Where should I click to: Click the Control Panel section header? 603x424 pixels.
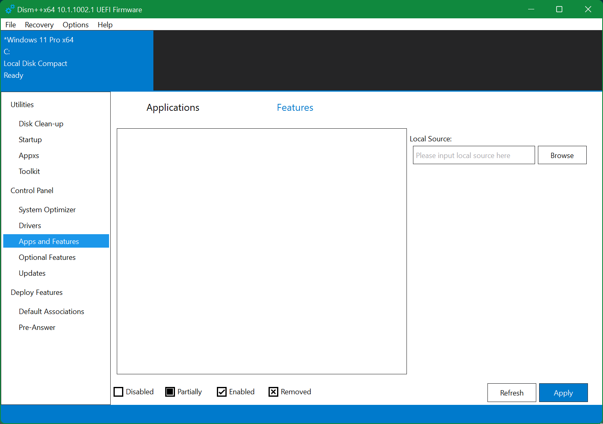pyautogui.click(x=32, y=191)
